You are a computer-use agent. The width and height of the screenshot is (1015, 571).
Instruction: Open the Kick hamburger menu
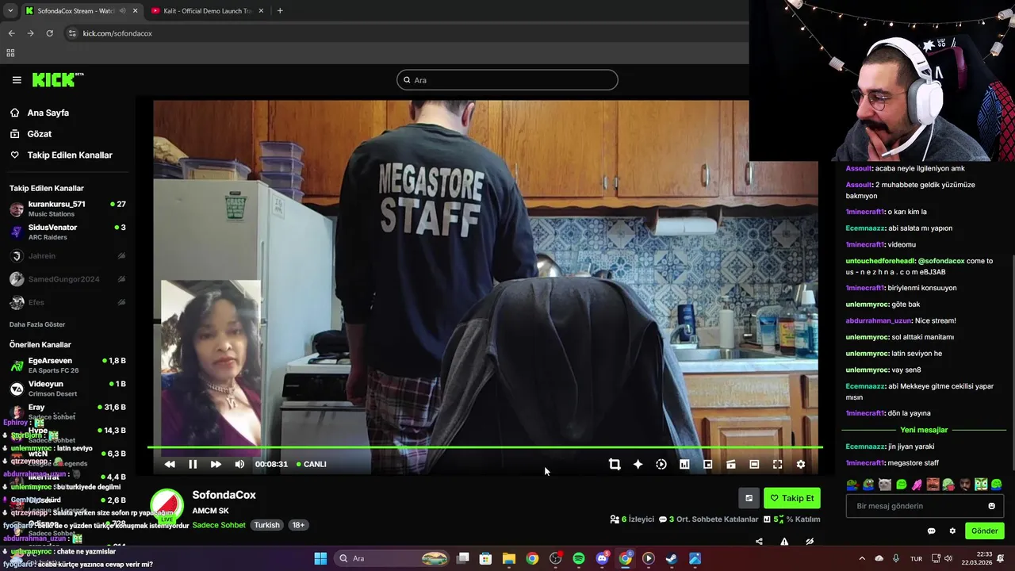pyautogui.click(x=17, y=80)
